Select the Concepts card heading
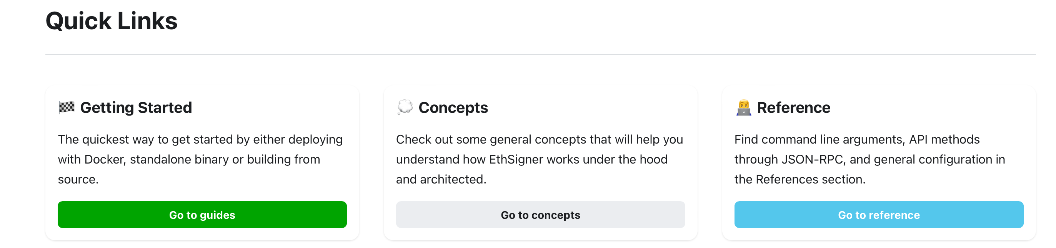 tap(453, 107)
